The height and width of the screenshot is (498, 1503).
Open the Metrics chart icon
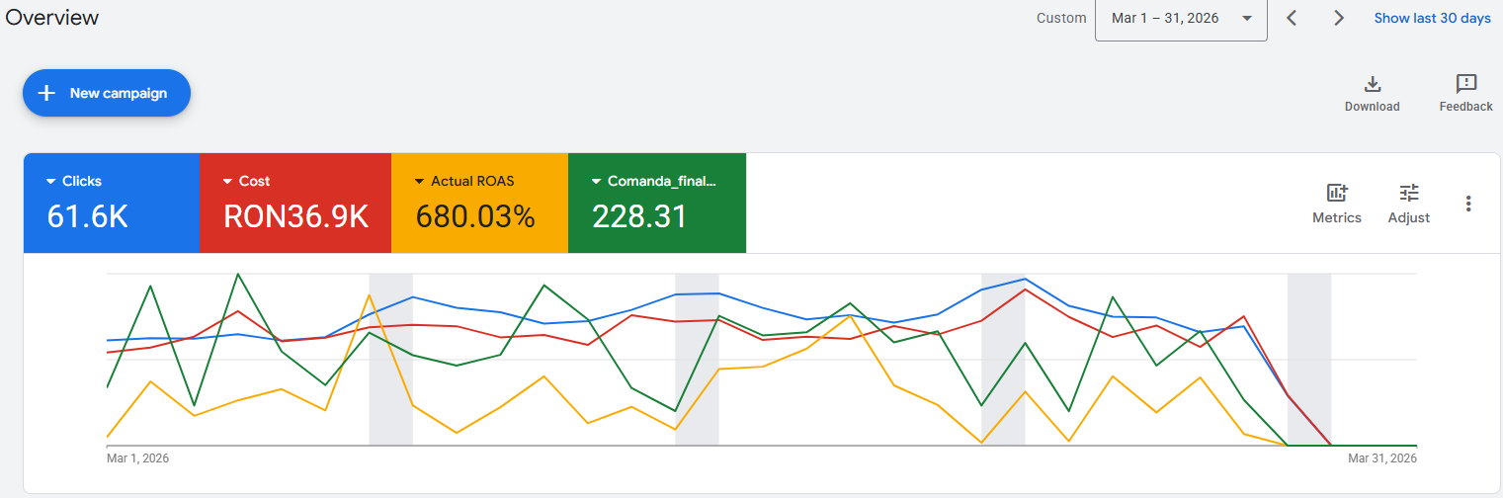point(1337,193)
